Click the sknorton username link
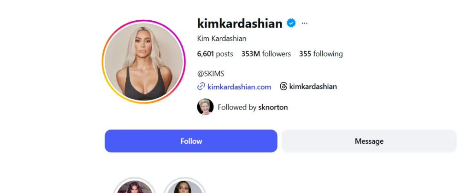 [x=273, y=107]
